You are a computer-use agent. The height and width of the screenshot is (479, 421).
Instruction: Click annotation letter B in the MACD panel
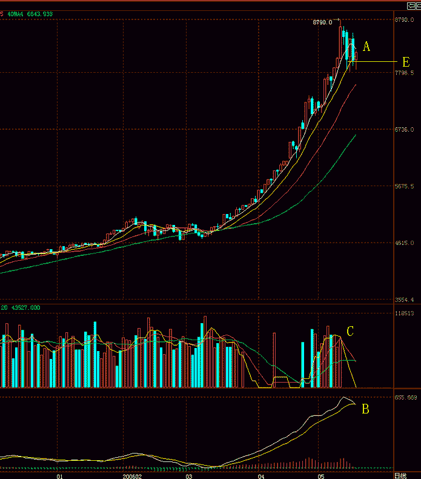point(365,409)
